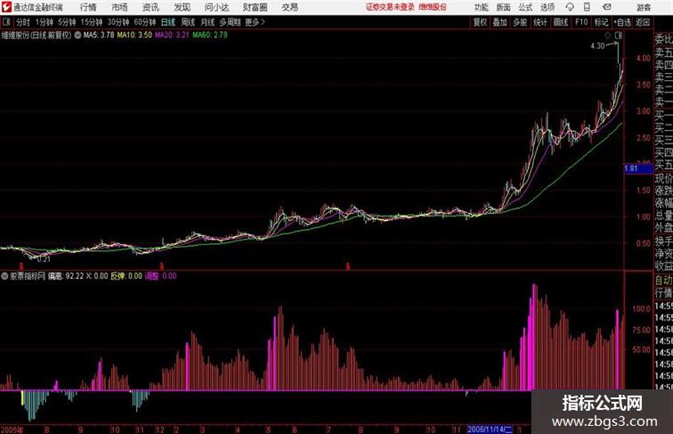The width and height of the screenshot is (673, 434).
Task: Expand 更多 period options
Action: click(x=255, y=22)
